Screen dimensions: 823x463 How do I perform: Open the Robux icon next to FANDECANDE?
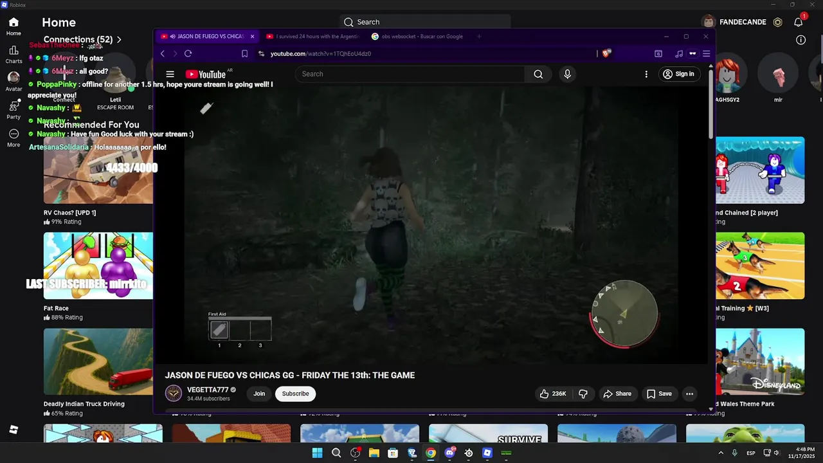pos(777,22)
